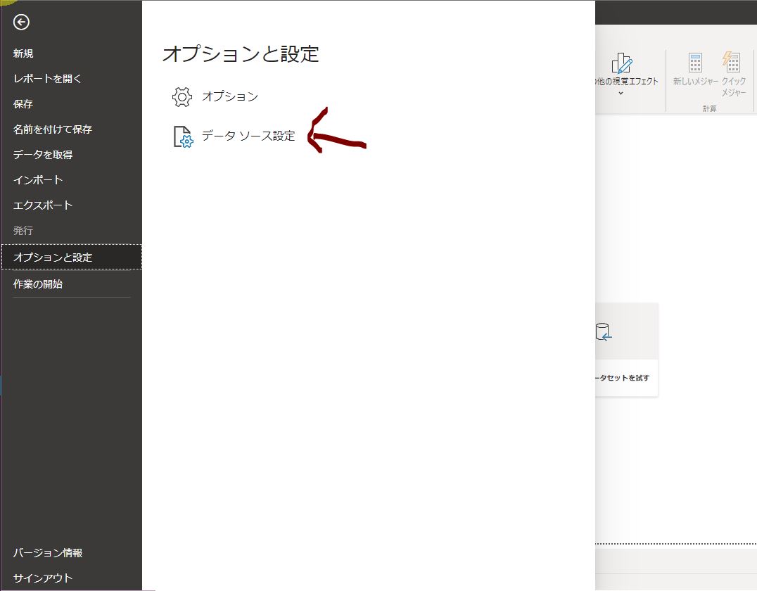Click サインアウト to sign out
This screenshot has height=591, width=757.
(x=42, y=578)
